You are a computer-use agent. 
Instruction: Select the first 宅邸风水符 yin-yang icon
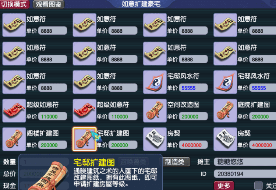[155, 82]
